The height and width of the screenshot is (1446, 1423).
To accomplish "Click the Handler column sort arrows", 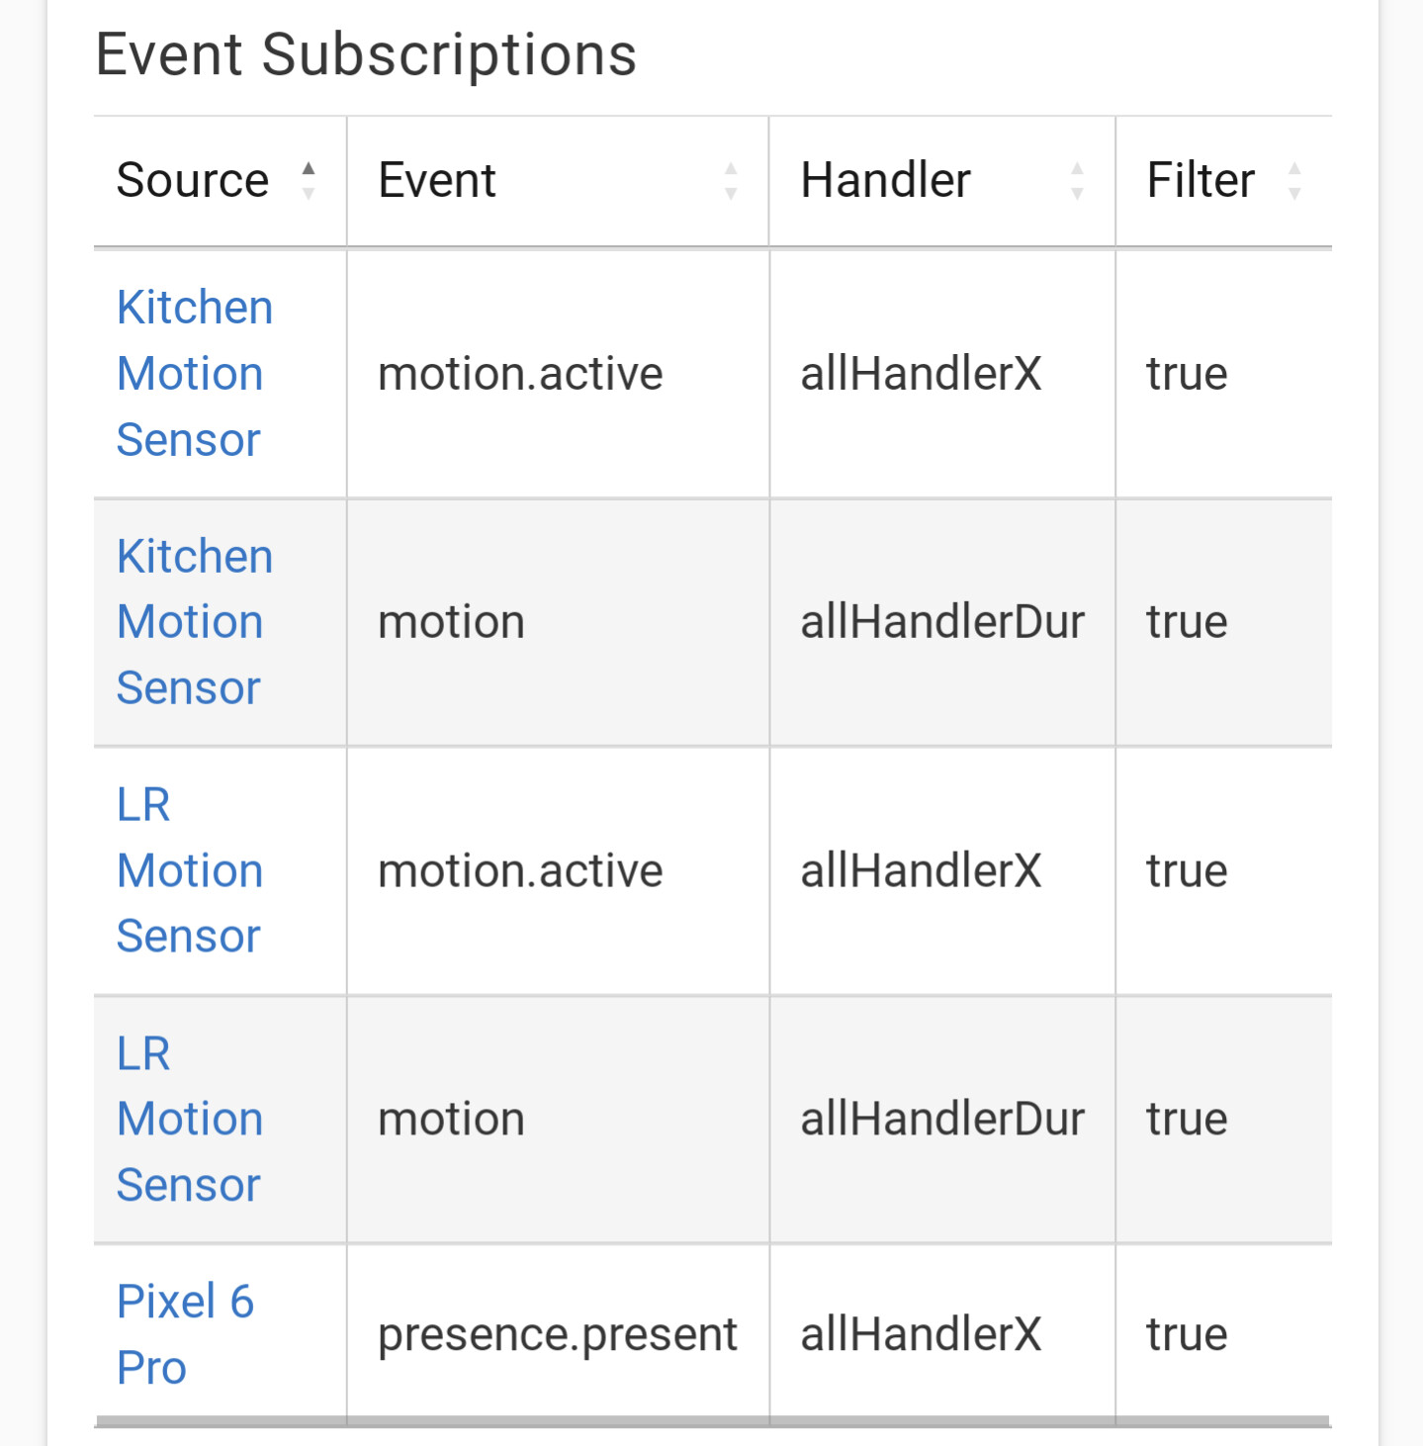I will tap(1077, 181).
